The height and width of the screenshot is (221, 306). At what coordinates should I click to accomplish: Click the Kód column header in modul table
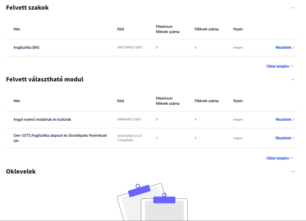120,101
